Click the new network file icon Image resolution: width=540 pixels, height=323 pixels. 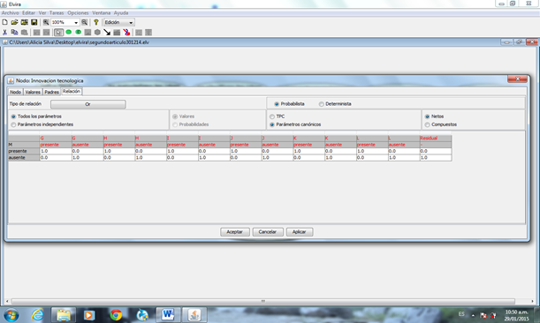(x=4, y=22)
